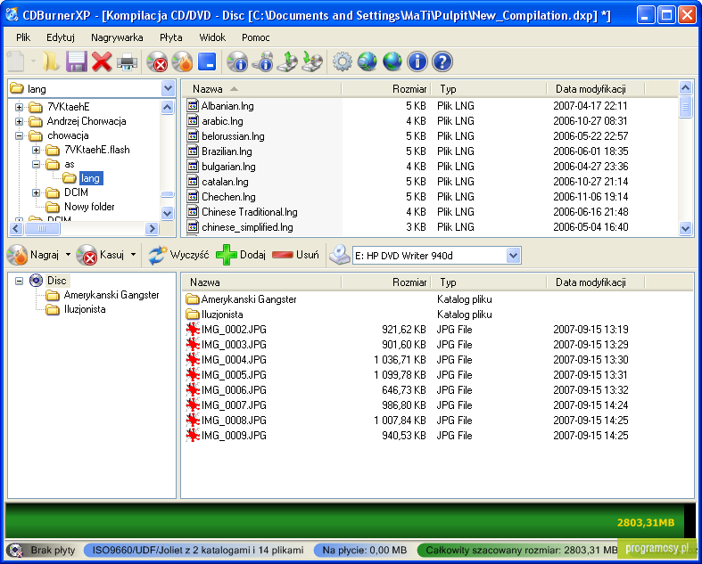Click the first globe toolbar icon

368,61
